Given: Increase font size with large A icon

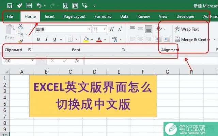Looking at the screenshot, I should coord(112,29).
